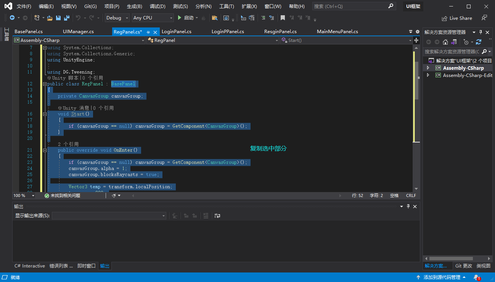Click the search magnifier in title search box
This screenshot has width=495, height=282.
(x=391, y=6)
